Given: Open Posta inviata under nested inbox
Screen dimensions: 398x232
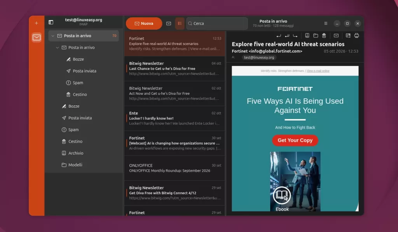Looking at the screenshot, I should [84, 71].
